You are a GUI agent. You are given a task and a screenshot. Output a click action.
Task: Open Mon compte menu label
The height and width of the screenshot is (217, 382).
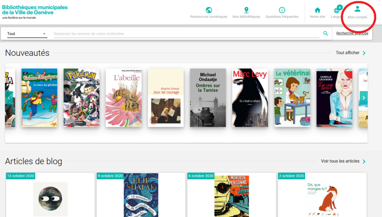tap(357, 17)
